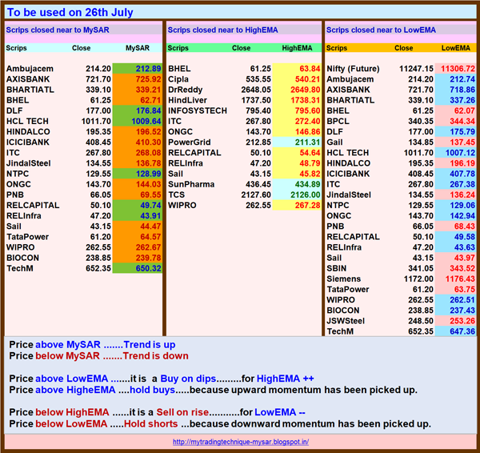The width and height of the screenshot is (480, 453).
Task: Click the 'Price below MySAR' trend is down line
Action: [98, 356]
